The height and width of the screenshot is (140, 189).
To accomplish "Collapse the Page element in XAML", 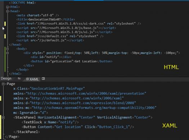I will 3,84.
